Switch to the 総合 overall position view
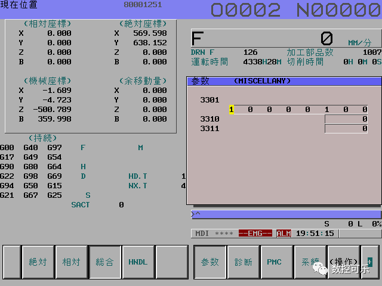382x286 pixels. tap(105, 262)
